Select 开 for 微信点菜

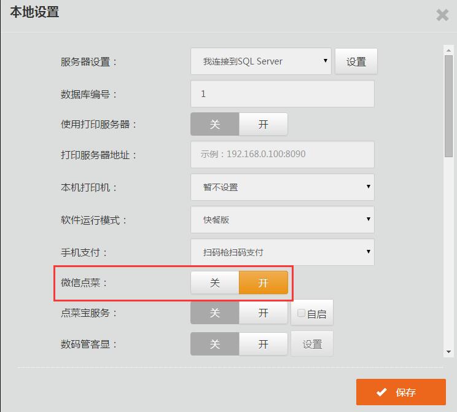[263, 283]
